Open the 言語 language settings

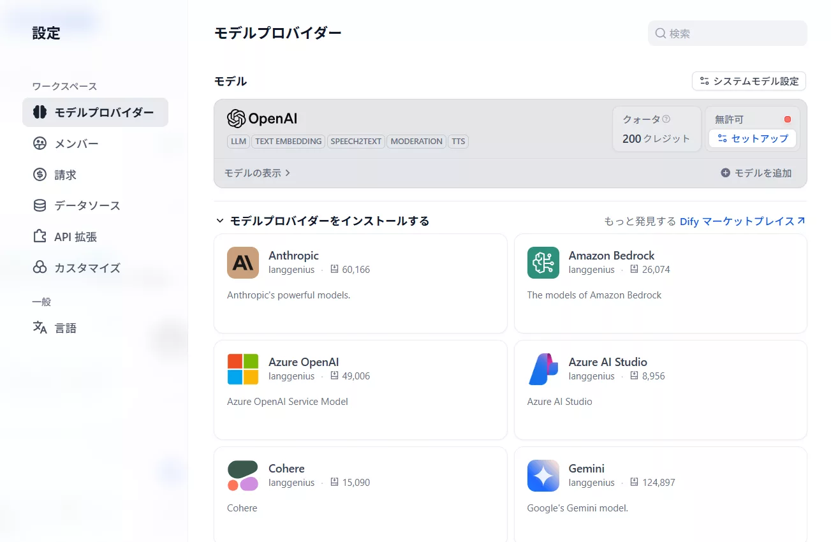tap(65, 328)
